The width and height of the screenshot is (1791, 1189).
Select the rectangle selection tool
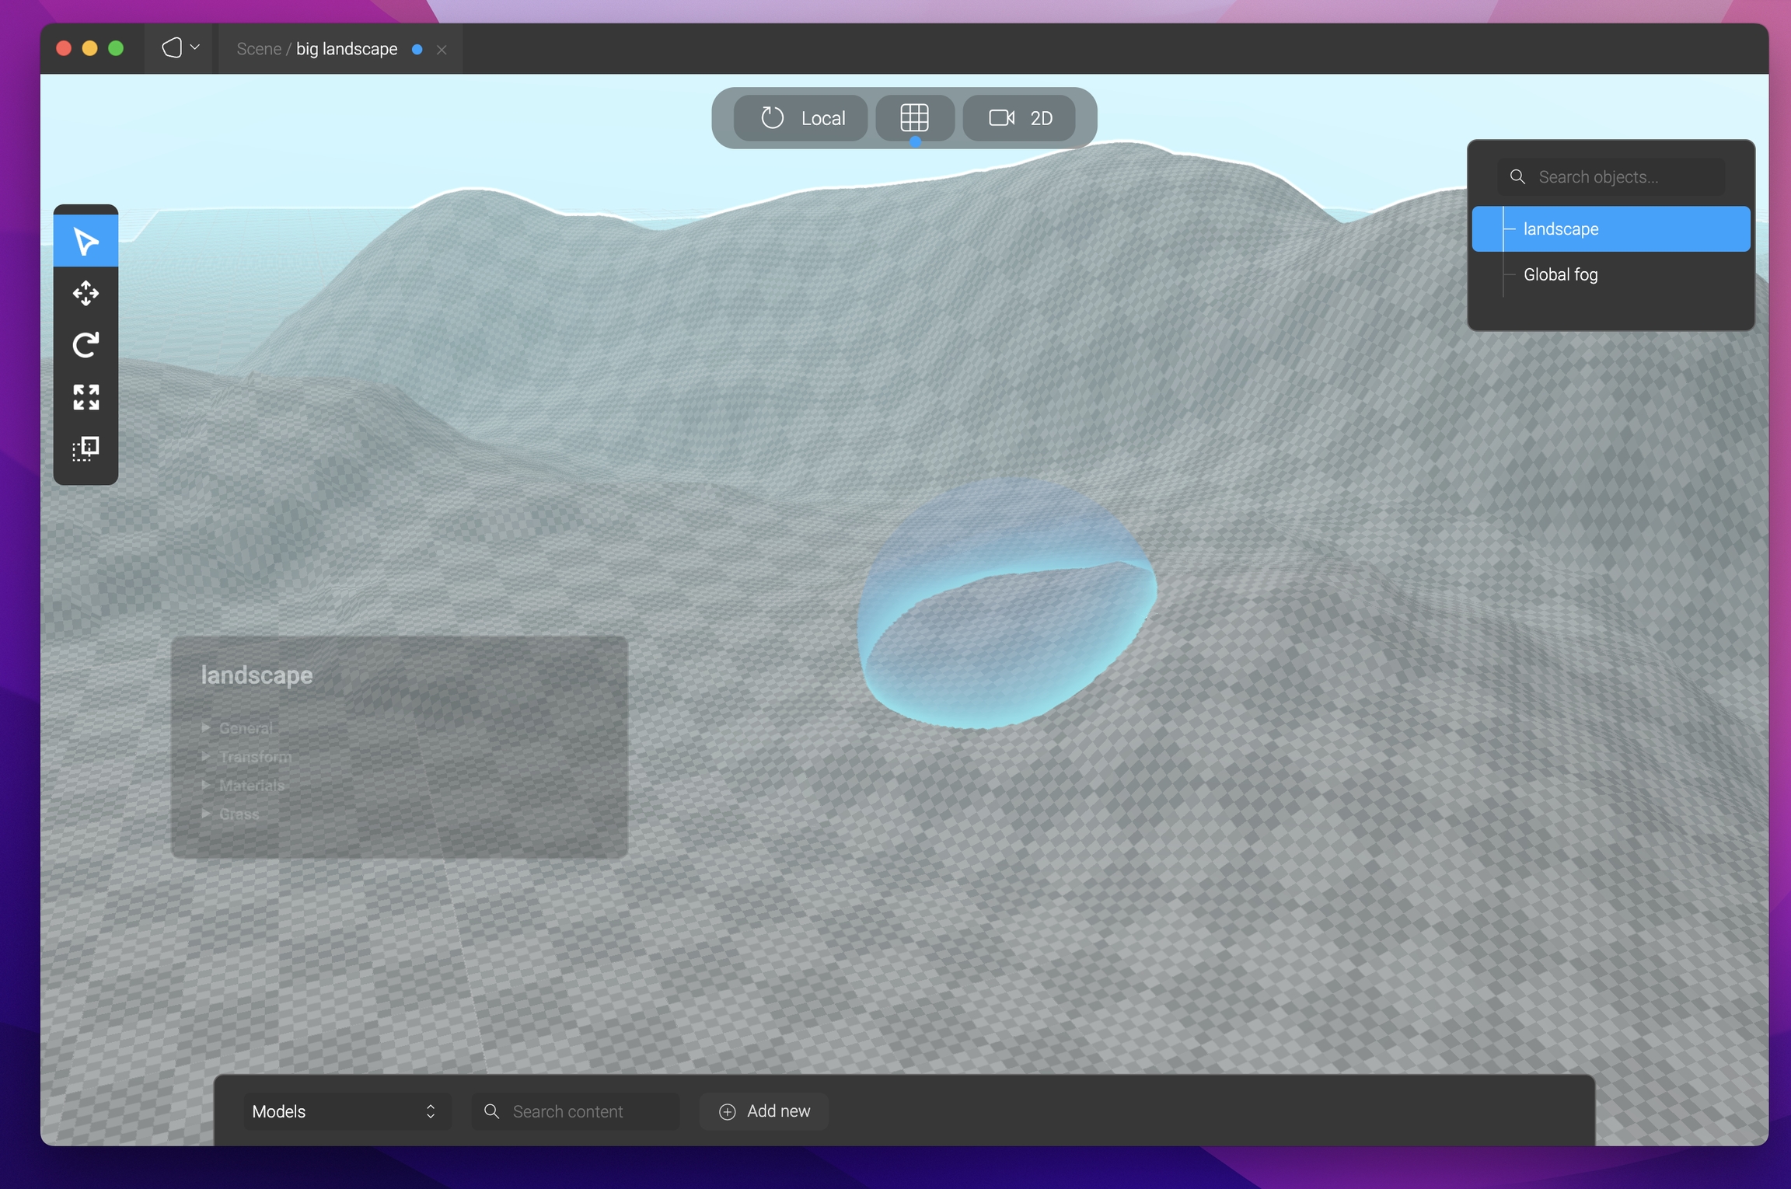[86, 448]
